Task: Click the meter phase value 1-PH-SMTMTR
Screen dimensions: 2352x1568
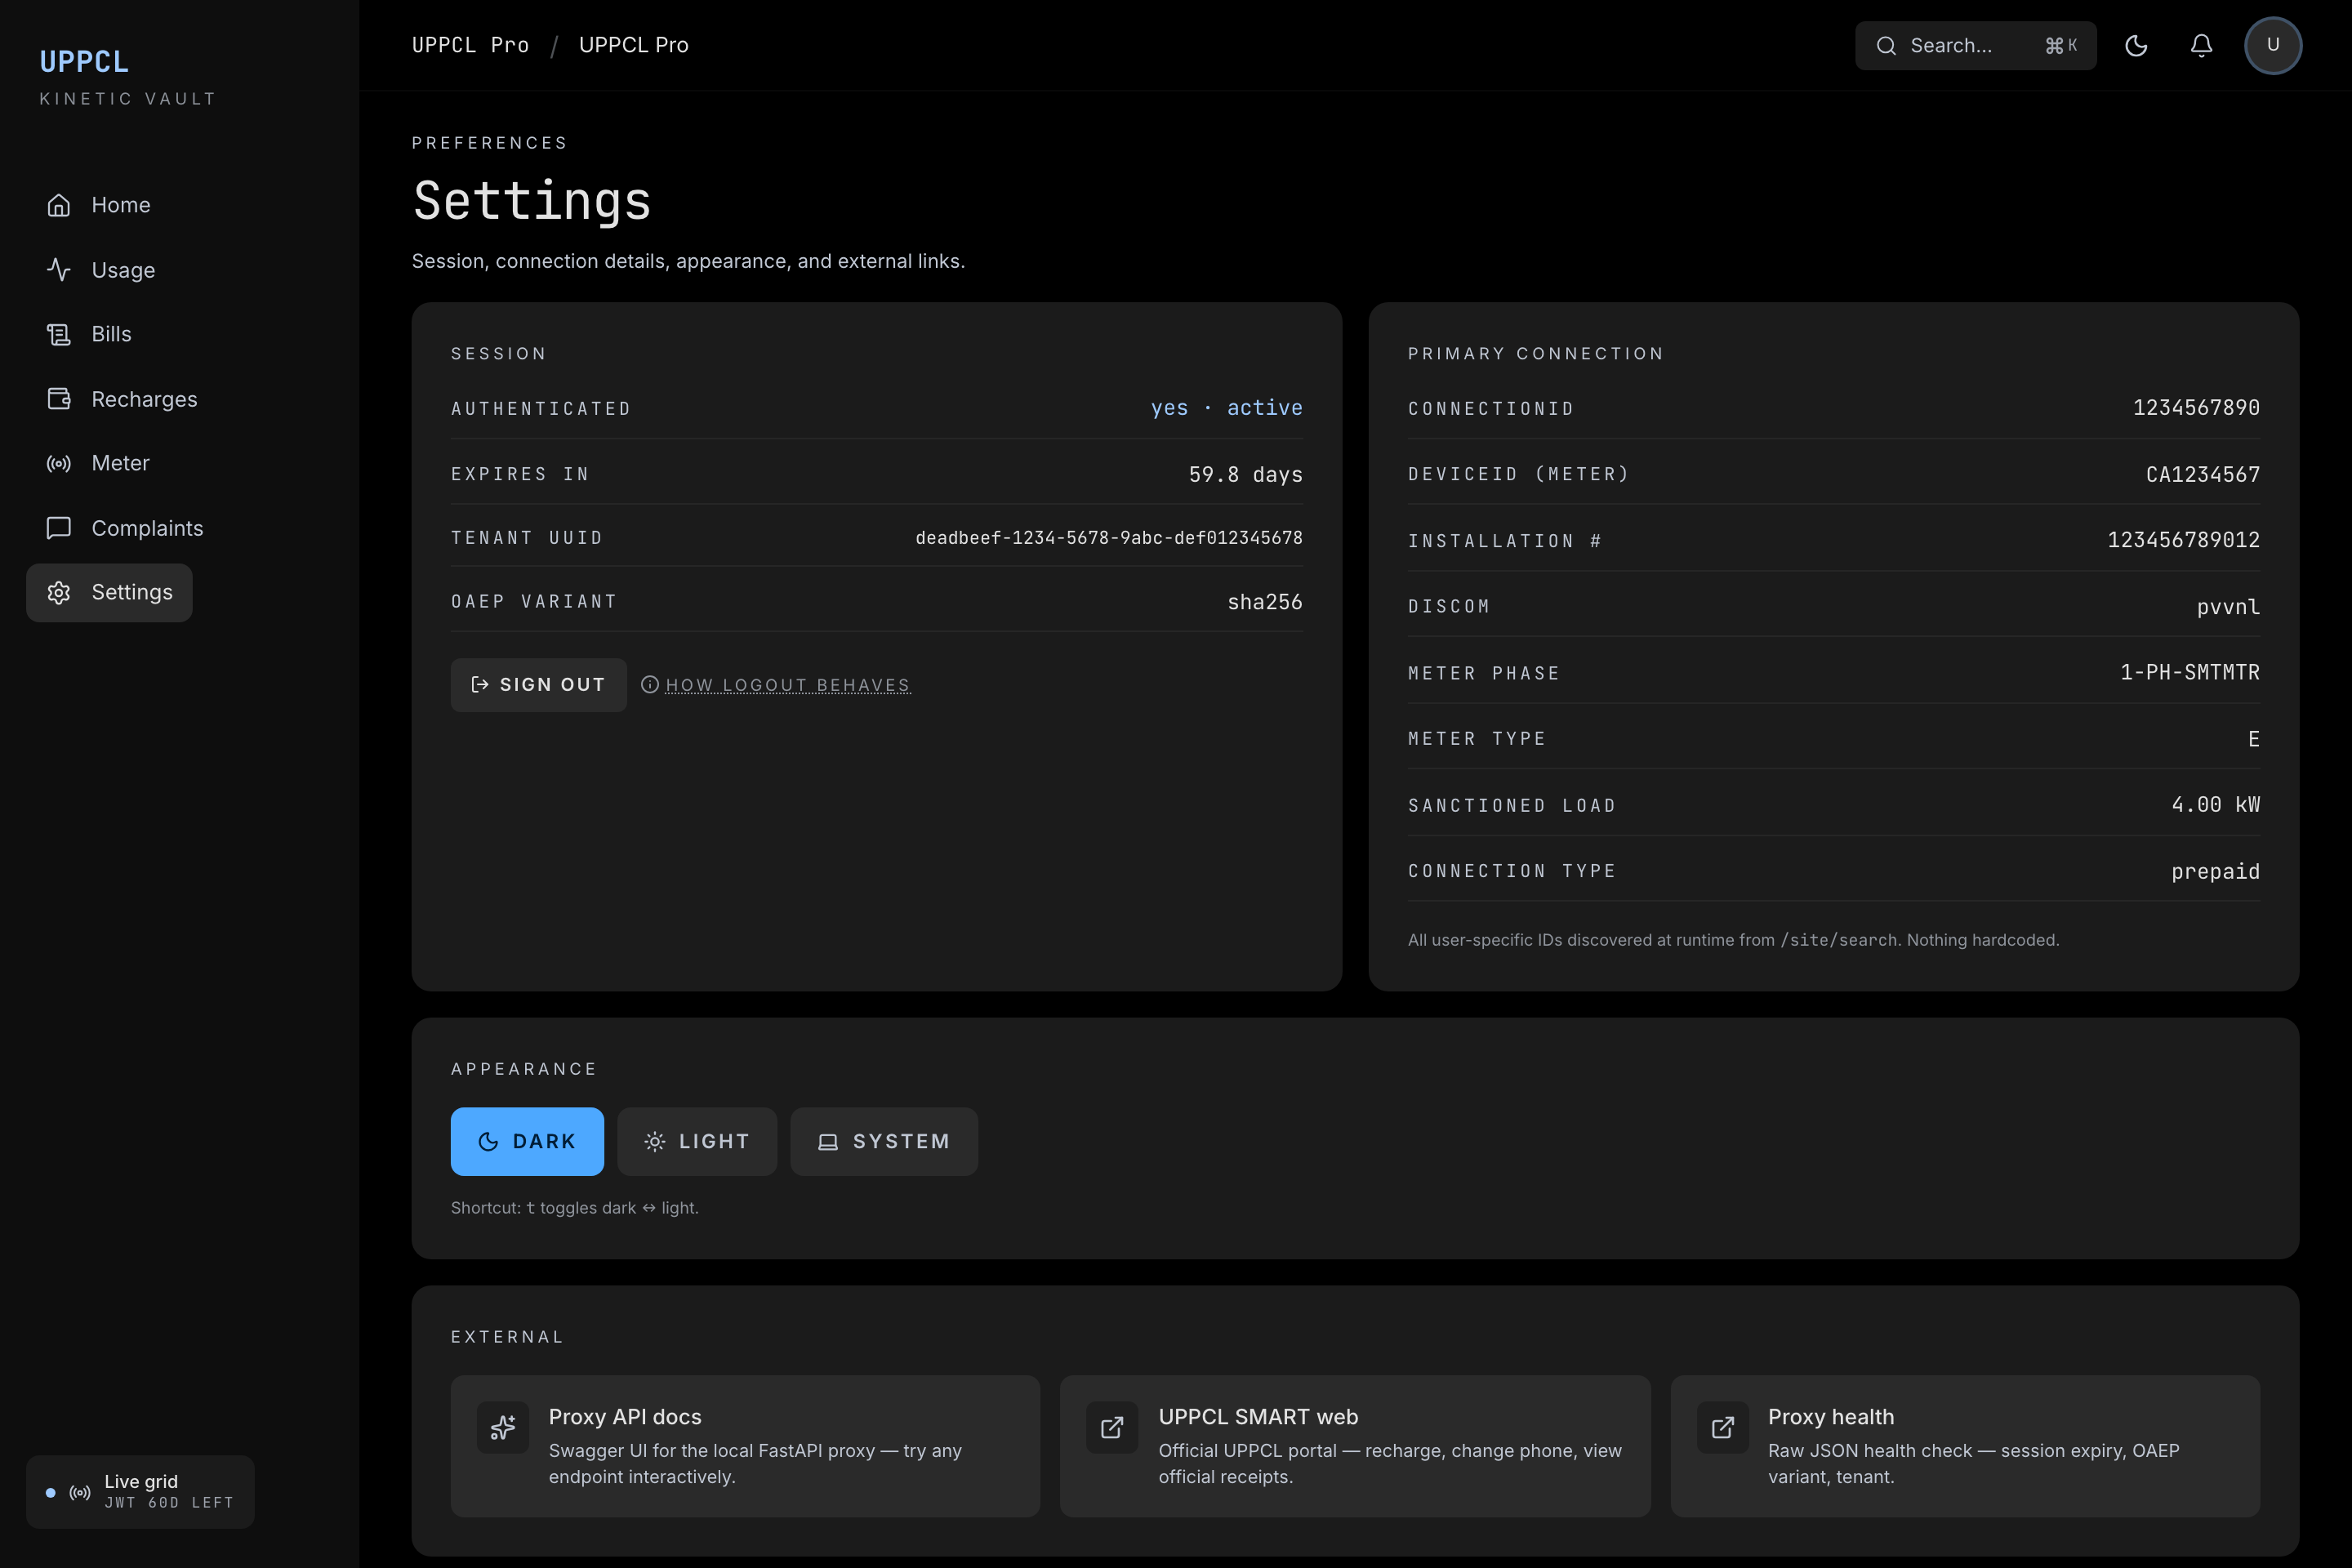Action: pos(2190,672)
